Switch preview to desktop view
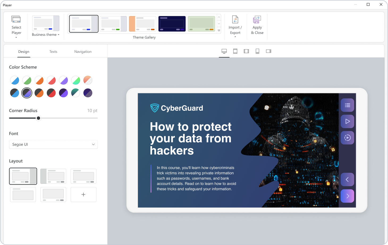This screenshot has width=388, height=245. (x=224, y=51)
